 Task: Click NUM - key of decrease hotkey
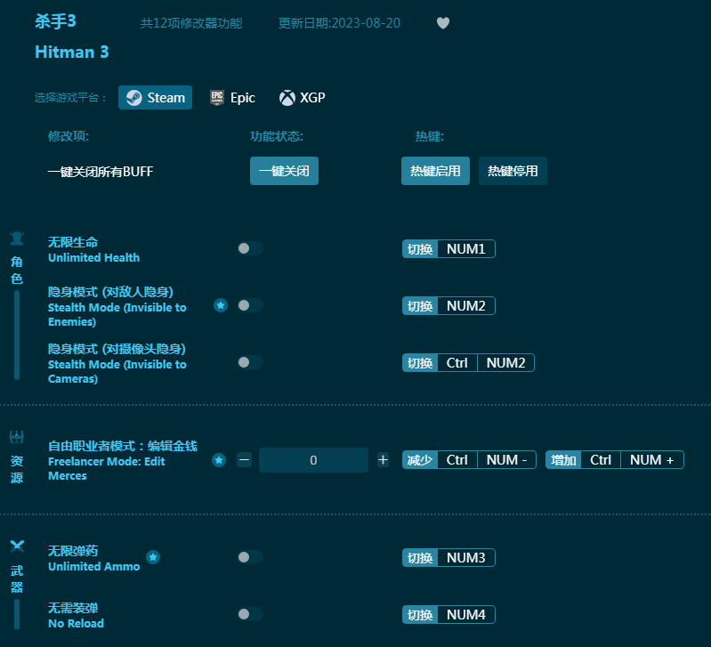tap(506, 460)
